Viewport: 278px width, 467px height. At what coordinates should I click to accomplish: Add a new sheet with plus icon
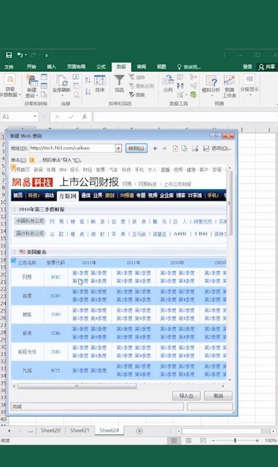140,431
